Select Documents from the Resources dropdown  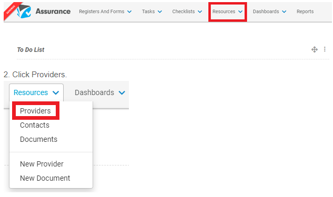coord(38,139)
